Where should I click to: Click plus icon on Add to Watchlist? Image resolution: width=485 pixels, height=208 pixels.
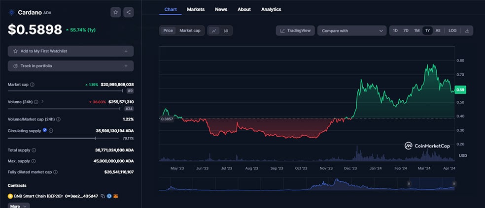(x=126, y=51)
